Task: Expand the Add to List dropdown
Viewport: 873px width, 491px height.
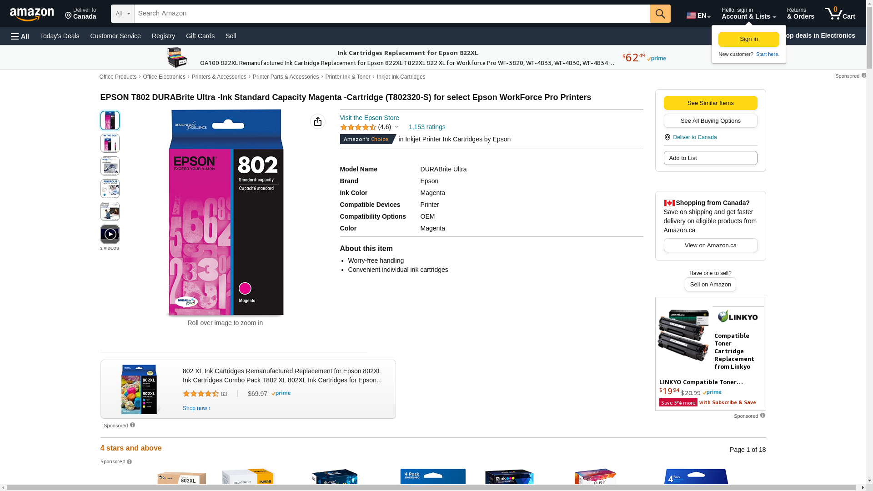Action: tap(710, 158)
